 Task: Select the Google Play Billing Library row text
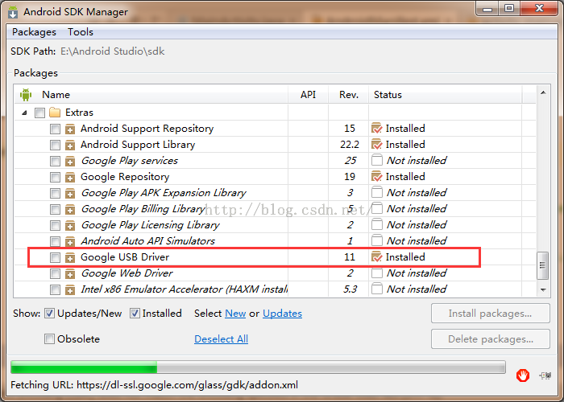(x=143, y=209)
